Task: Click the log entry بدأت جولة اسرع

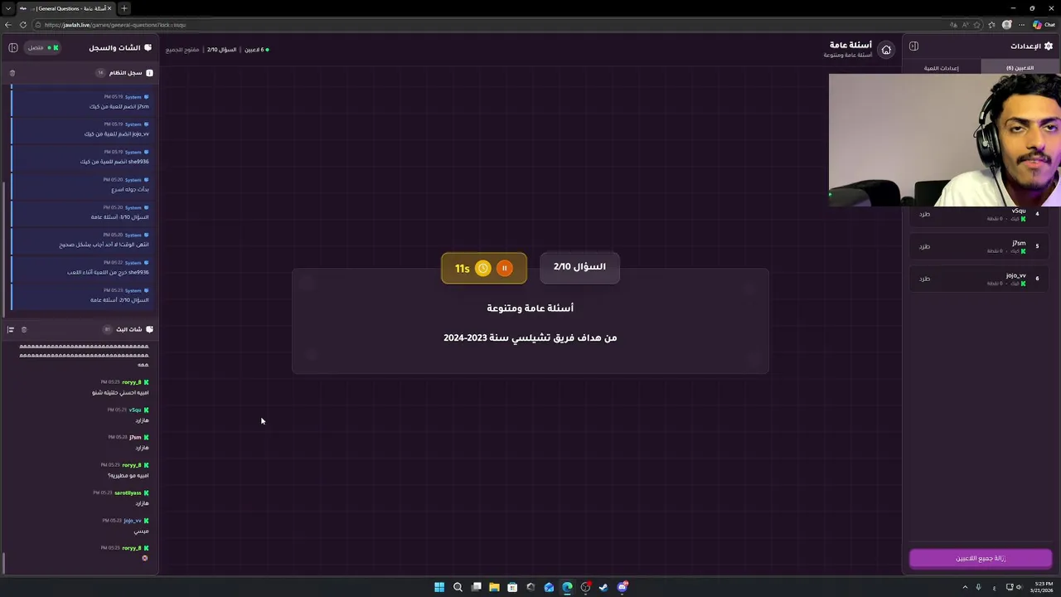Action: point(80,185)
